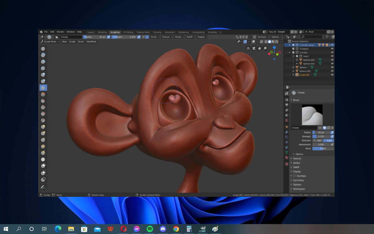Select the Annotate tool in left toolbar

click(x=43, y=187)
